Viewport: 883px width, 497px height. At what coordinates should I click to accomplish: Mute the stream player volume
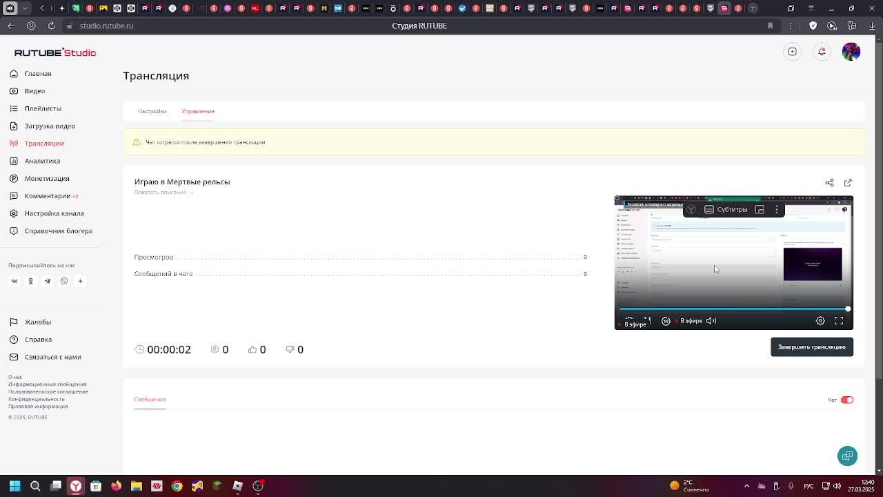click(x=711, y=321)
